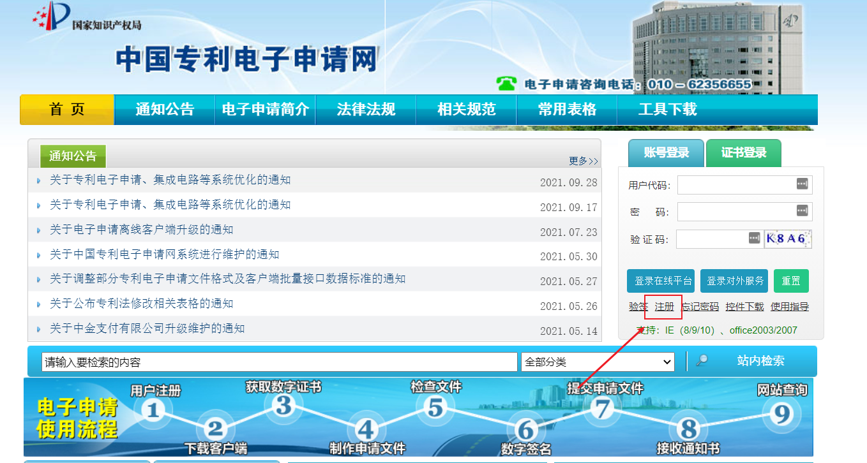Go to 首页 tab
The image size is (867, 463).
(67, 109)
